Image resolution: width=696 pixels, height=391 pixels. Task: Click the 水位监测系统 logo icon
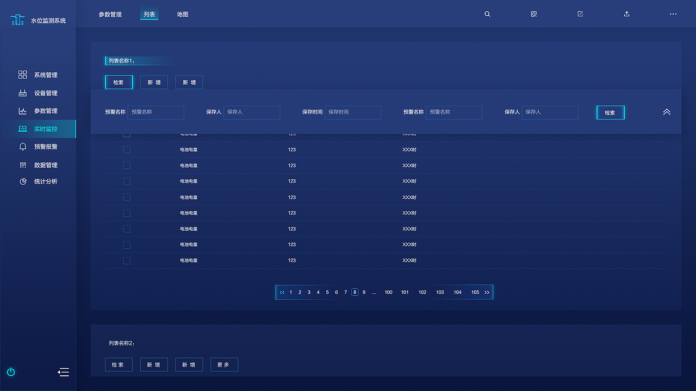tap(18, 20)
